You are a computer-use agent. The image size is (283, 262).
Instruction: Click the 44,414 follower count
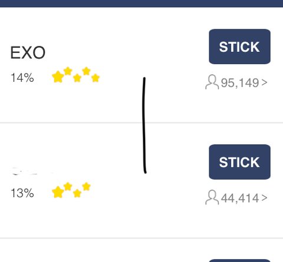click(240, 198)
